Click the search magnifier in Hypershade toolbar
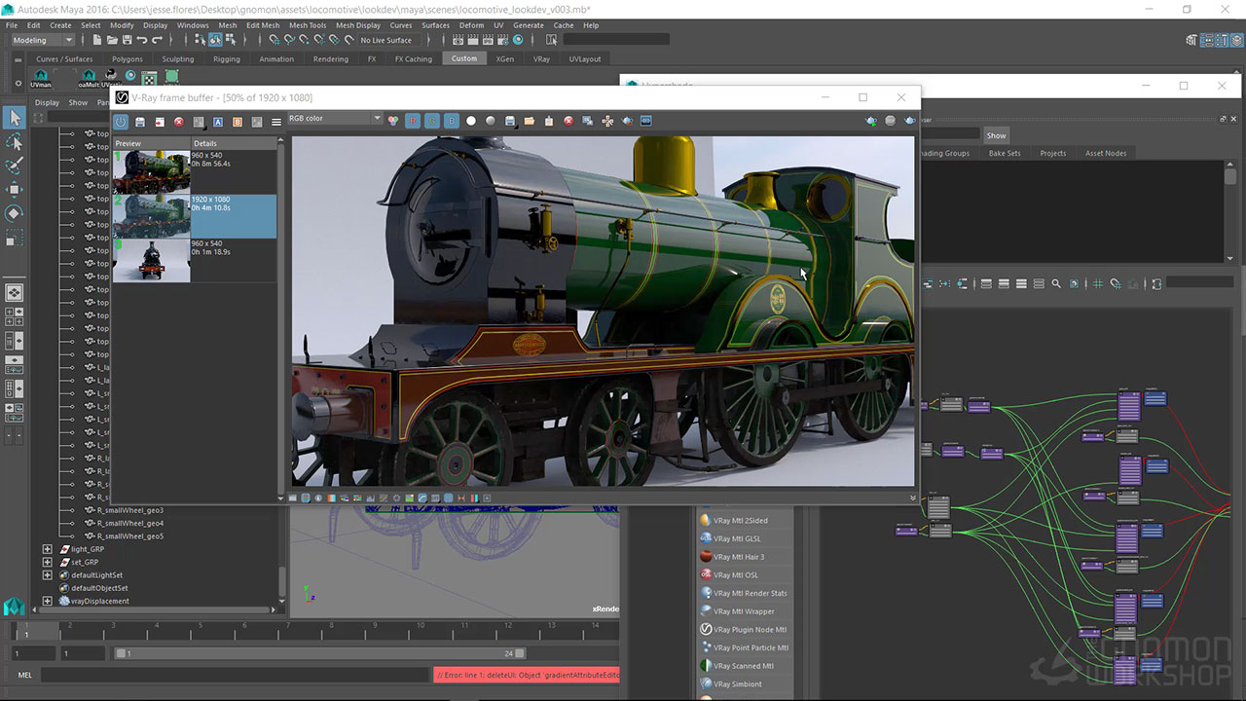Image resolution: width=1246 pixels, height=701 pixels. click(1056, 284)
